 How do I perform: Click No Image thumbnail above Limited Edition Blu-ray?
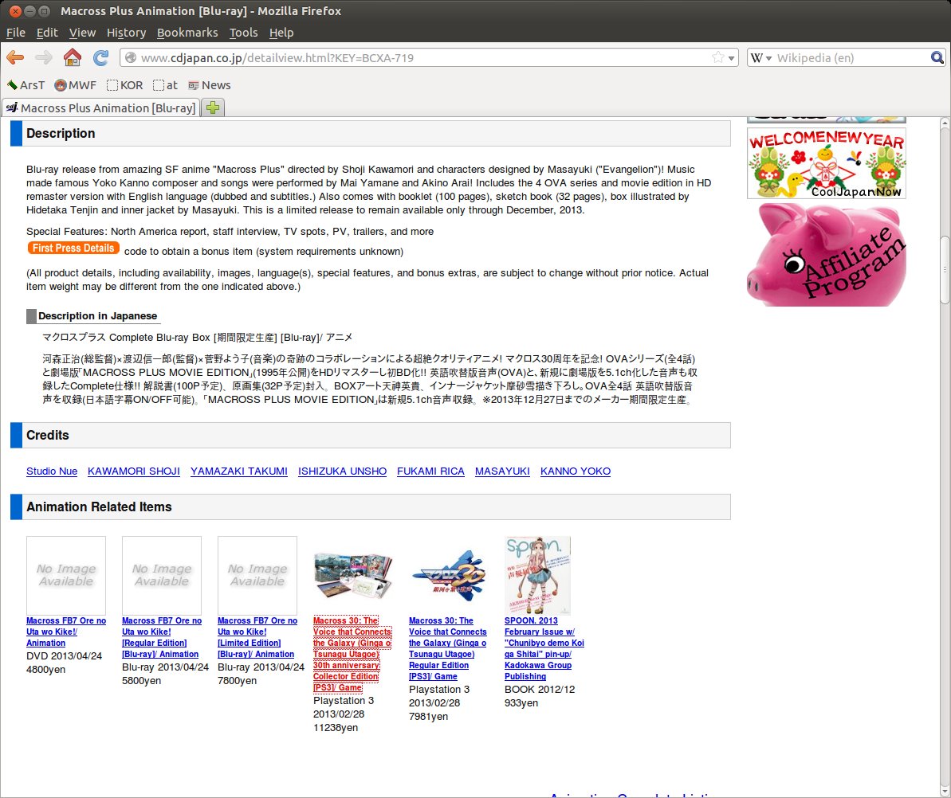(257, 575)
